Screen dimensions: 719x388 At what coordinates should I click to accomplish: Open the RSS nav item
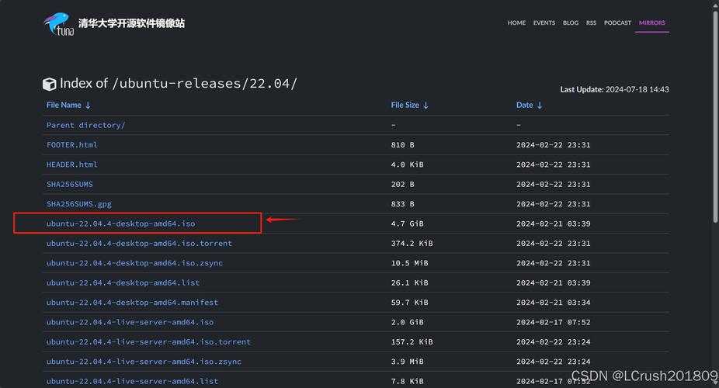pos(591,23)
